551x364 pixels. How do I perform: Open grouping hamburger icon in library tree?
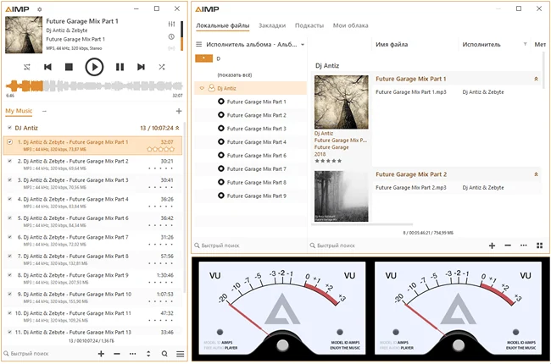coord(199,45)
